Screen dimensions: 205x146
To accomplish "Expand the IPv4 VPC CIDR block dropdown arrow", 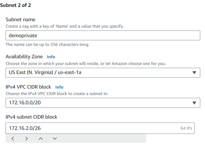I will pos(194,103).
